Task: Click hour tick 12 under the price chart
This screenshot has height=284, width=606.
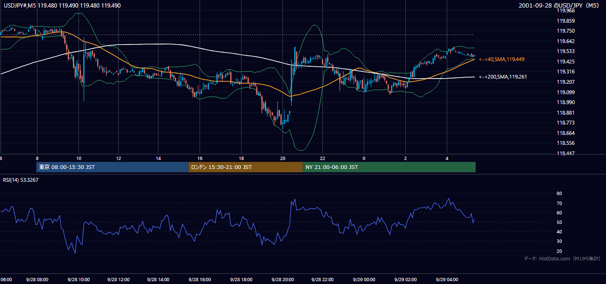Action: click(x=119, y=159)
